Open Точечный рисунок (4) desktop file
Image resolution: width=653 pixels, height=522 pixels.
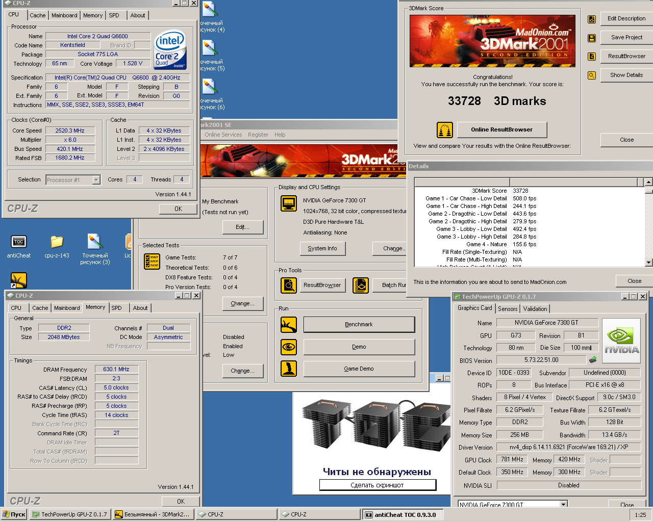click(210, 17)
